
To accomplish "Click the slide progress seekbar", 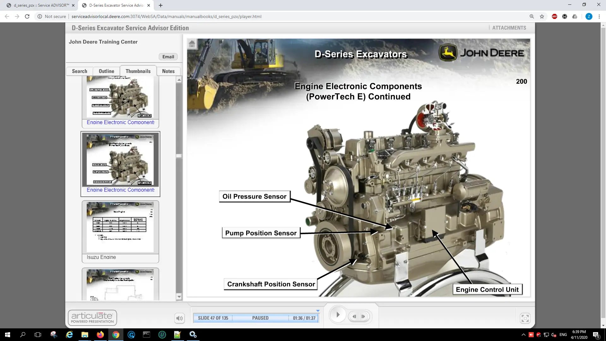I will click(x=256, y=318).
